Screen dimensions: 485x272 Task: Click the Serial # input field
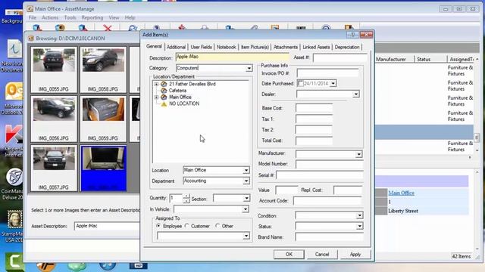pos(320,175)
